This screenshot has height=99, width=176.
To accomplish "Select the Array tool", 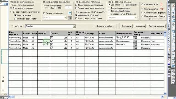I will click(173, 20).
